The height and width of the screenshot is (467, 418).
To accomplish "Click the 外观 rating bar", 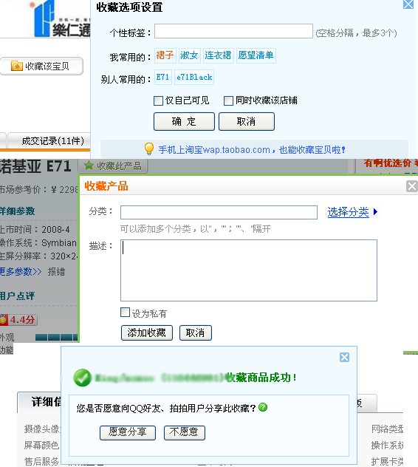I will coord(57,337).
